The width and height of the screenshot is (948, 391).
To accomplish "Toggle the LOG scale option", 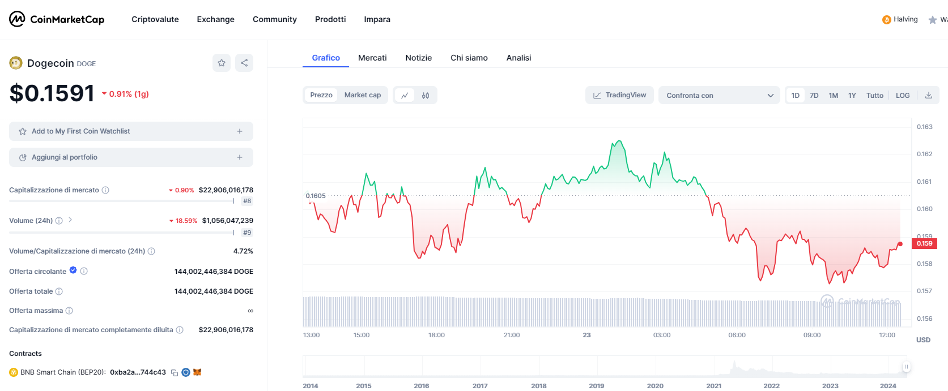I will [x=903, y=96].
